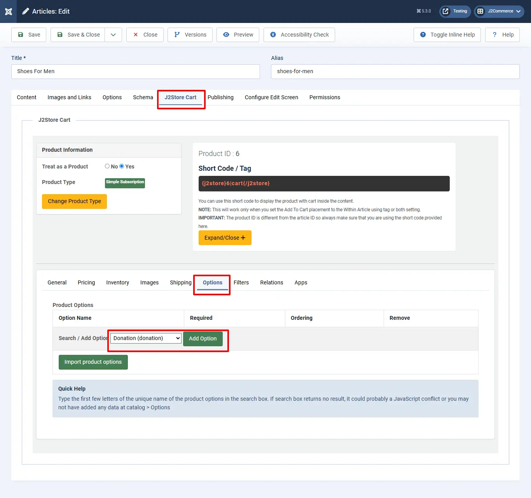Click the Product Information panel heading
Viewport: 531px width, 498px height.
point(67,150)
